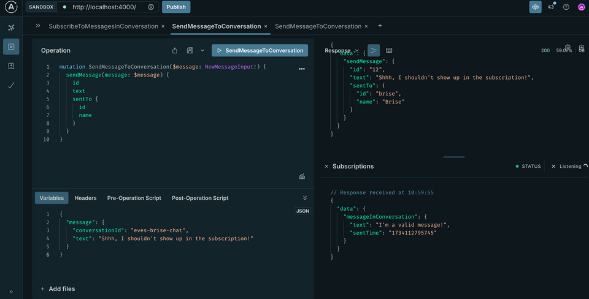Switch response to JSON view
Screen dimensions: 589x299
click(374, 50)
